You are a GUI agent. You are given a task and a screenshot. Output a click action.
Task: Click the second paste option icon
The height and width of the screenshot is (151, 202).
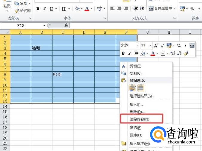point(141,88)
